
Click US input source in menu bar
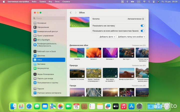[x=138, y=1]
